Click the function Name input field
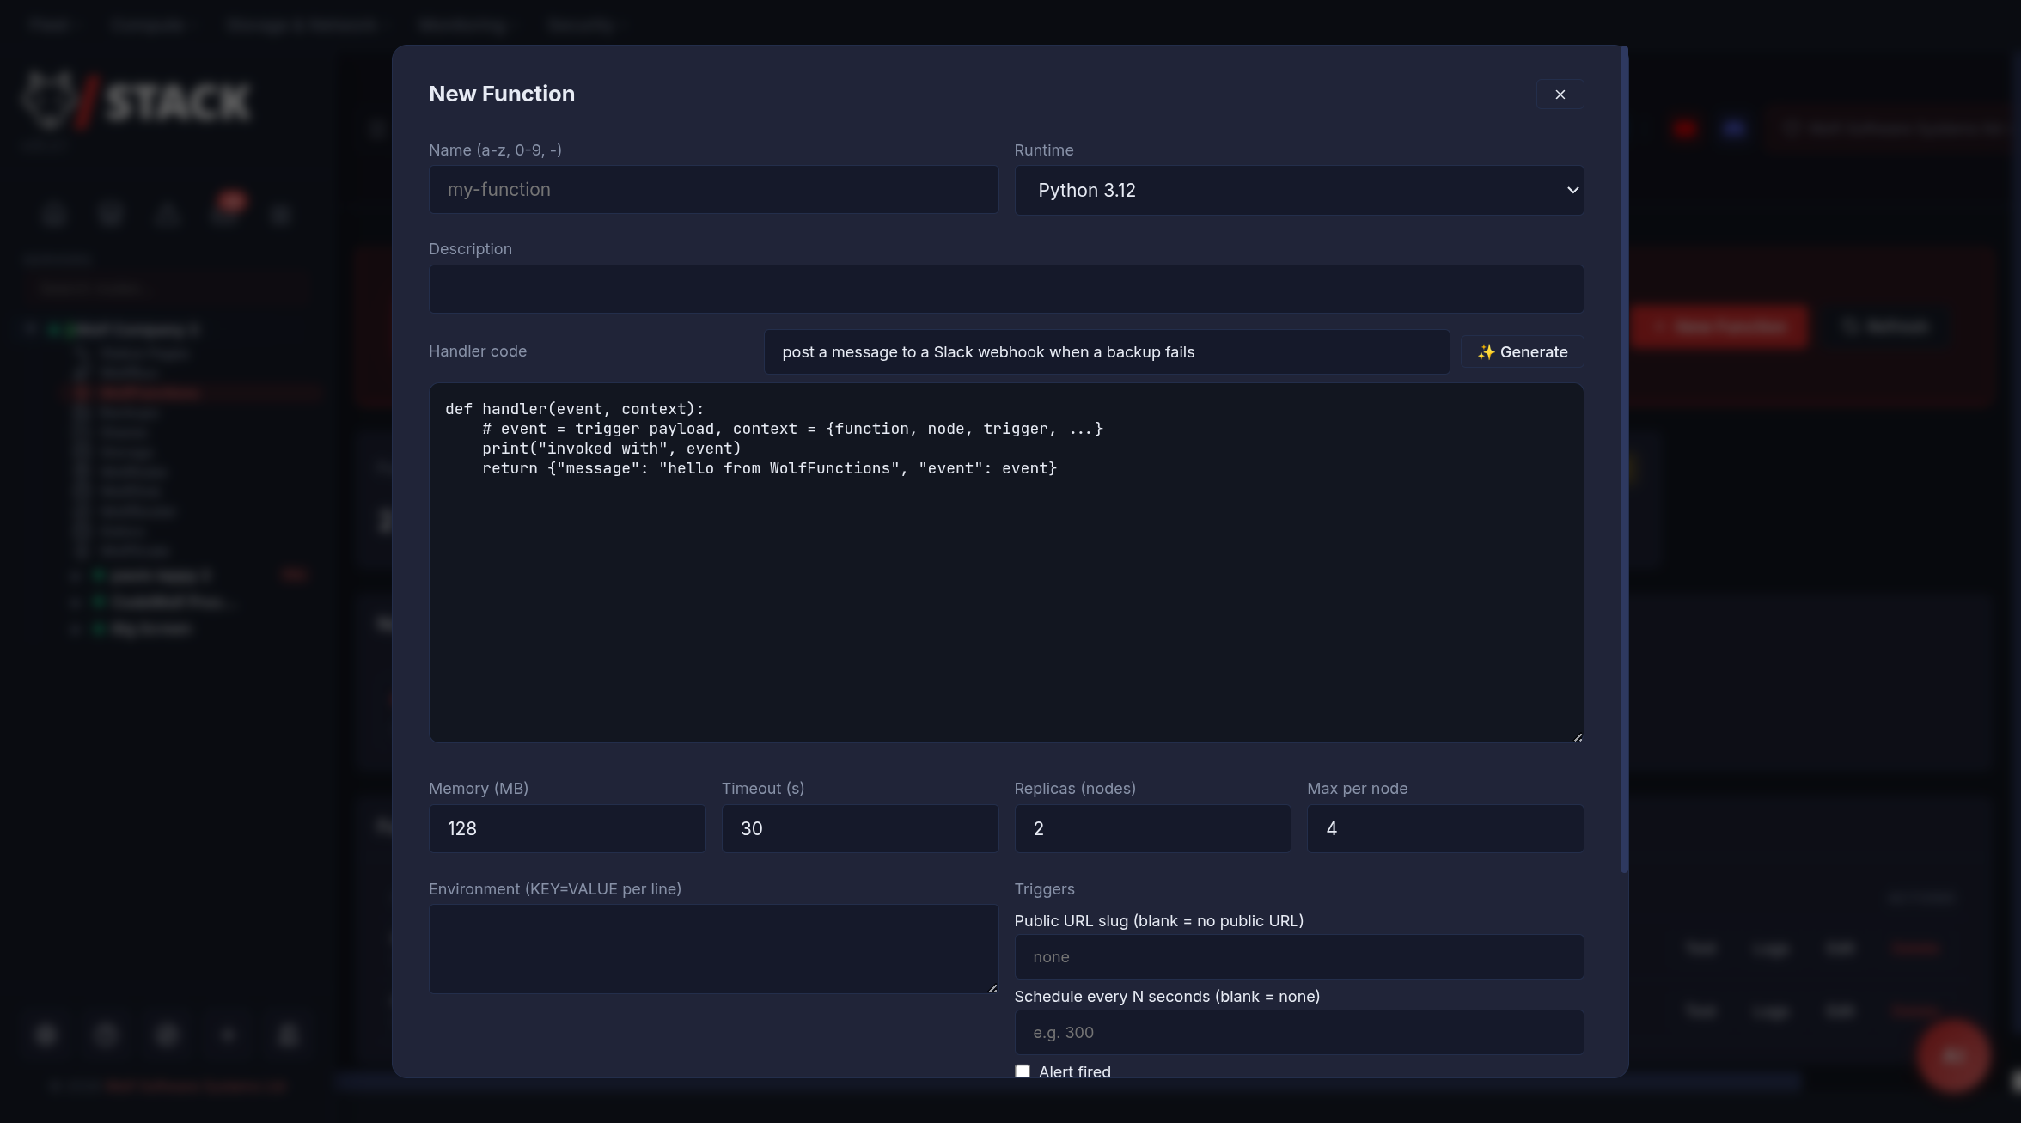The width and height of the screenshot is (2021, 1123). click(713, 190)
